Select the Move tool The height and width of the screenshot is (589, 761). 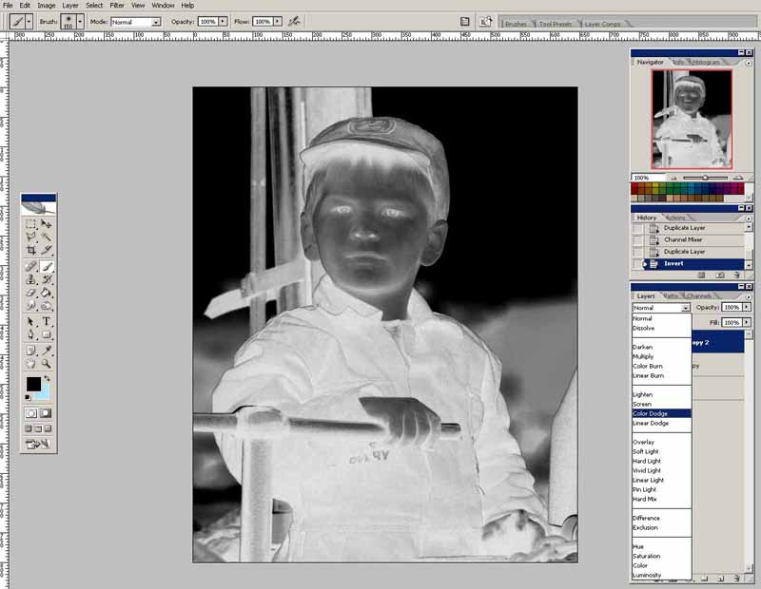pos(47,223)
